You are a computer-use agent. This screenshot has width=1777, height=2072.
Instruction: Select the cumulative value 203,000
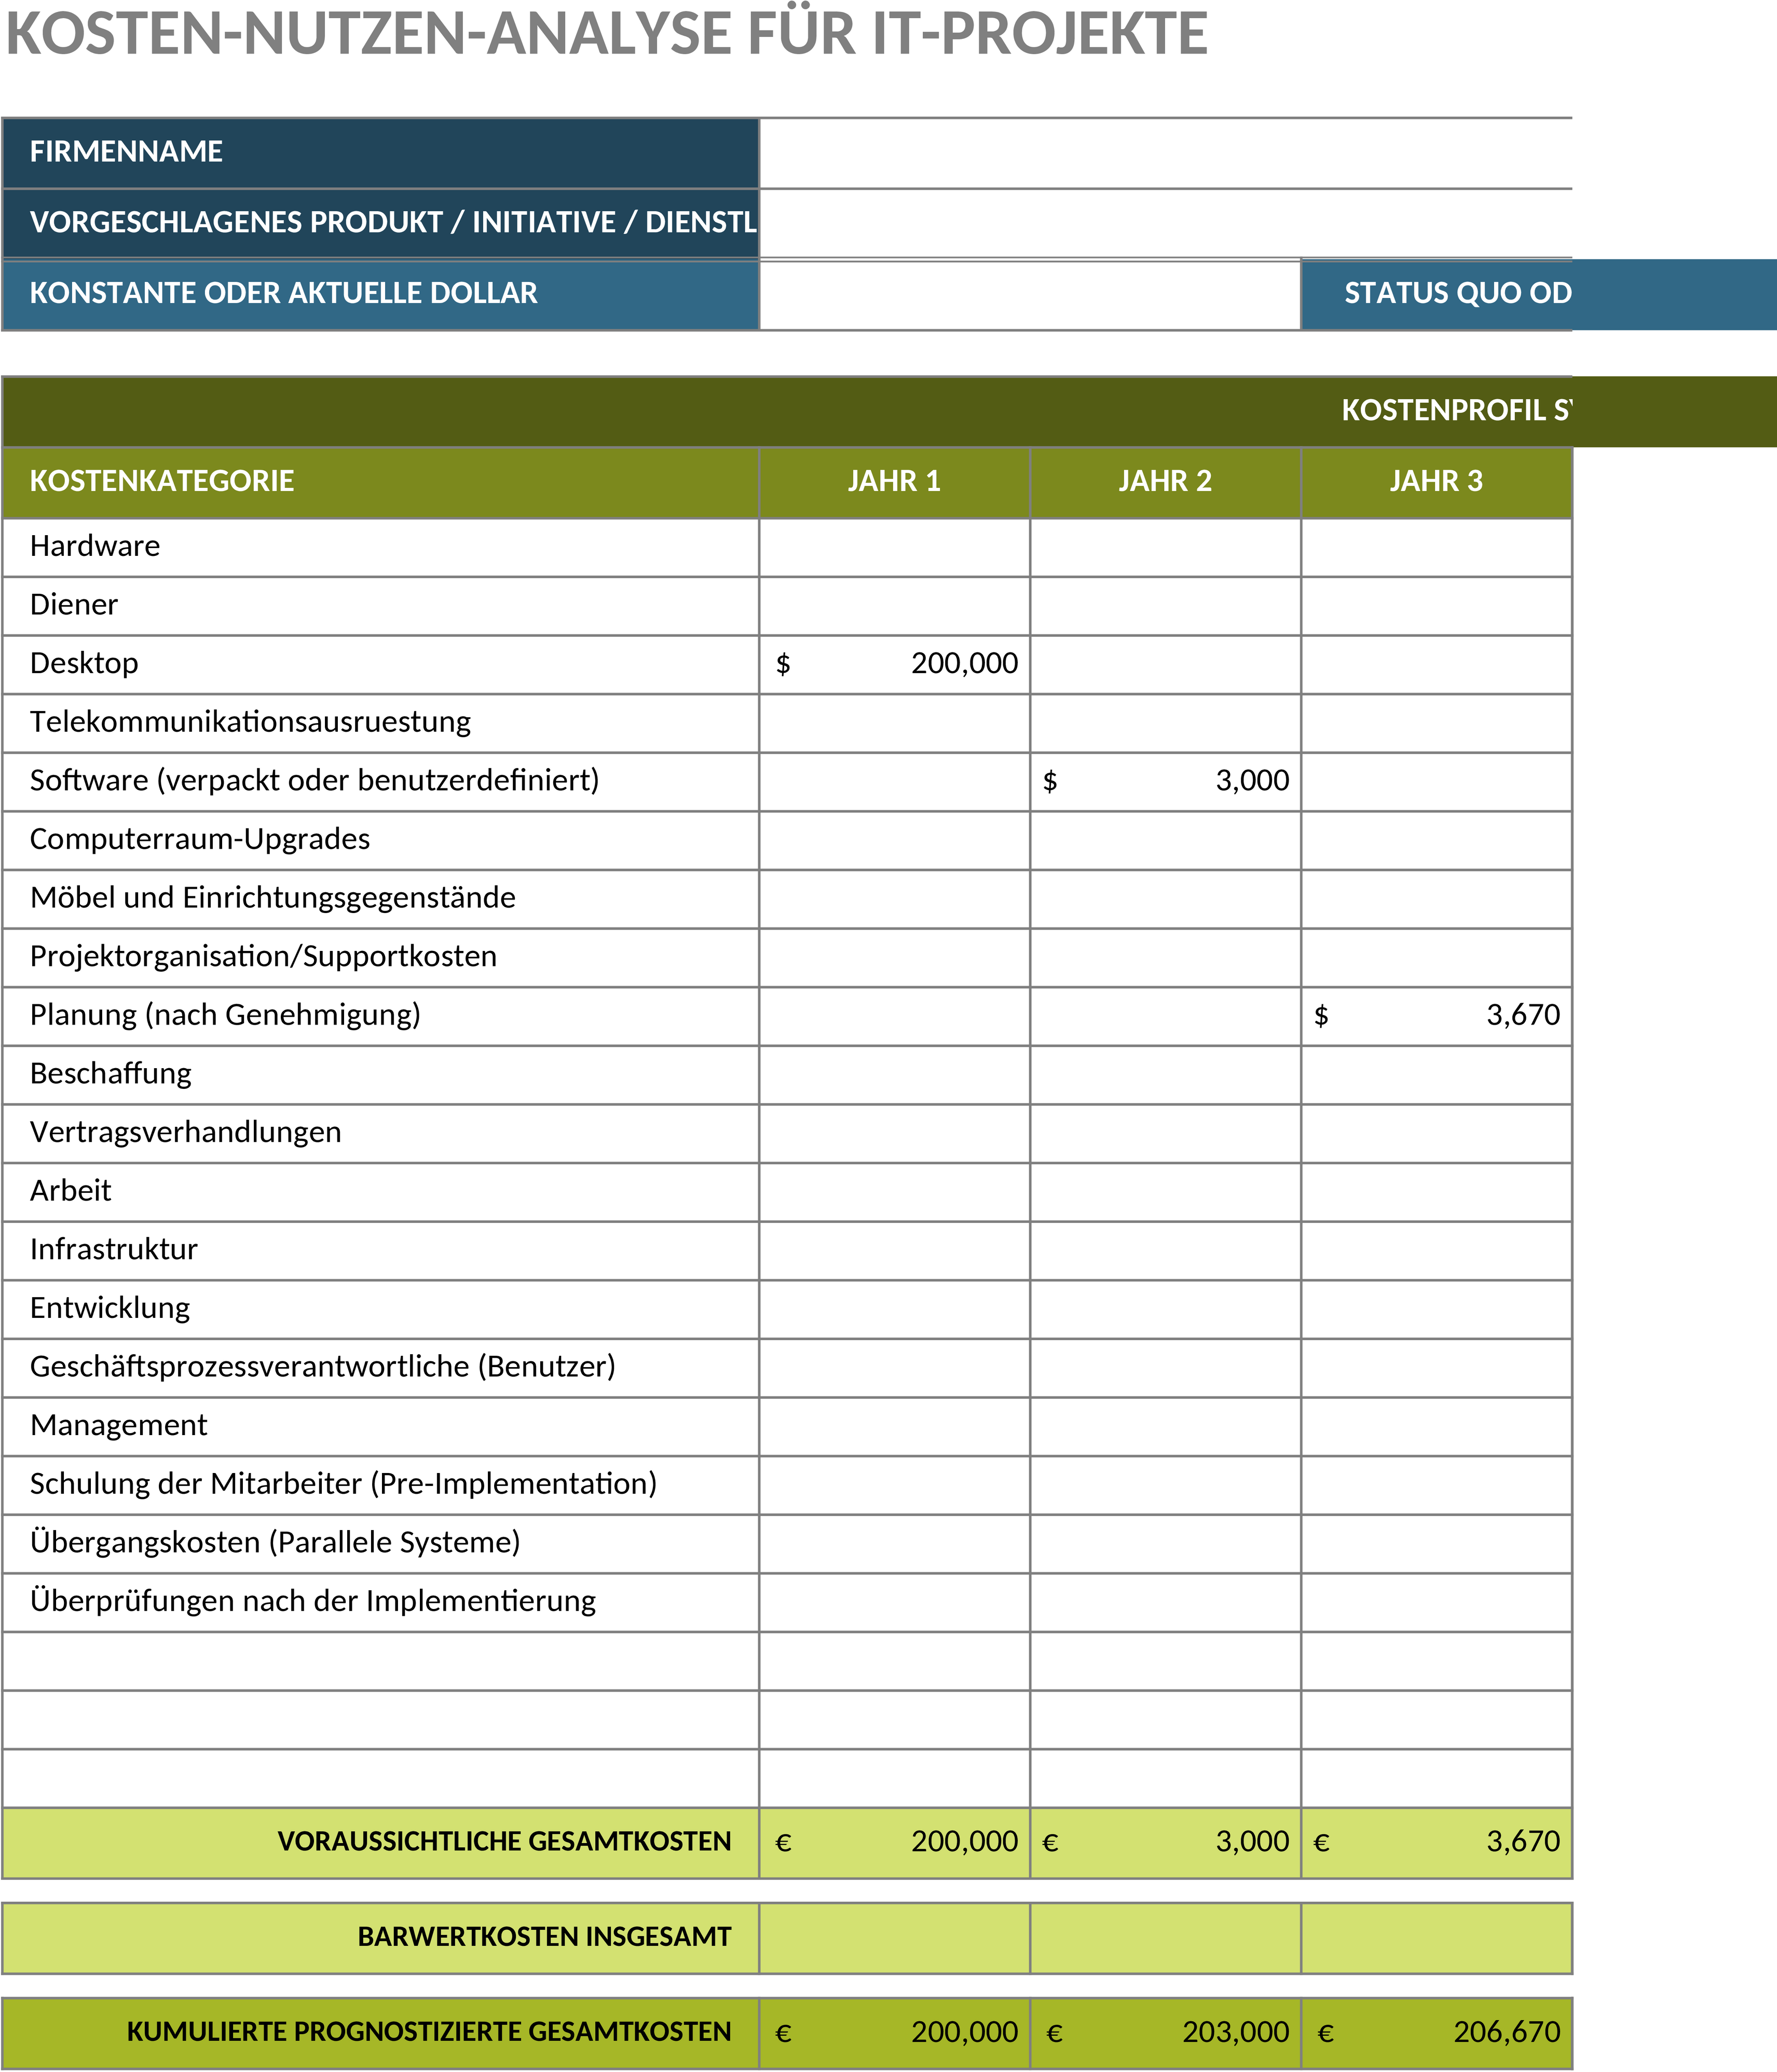pyautogui.click(x=1165, y=2033)
